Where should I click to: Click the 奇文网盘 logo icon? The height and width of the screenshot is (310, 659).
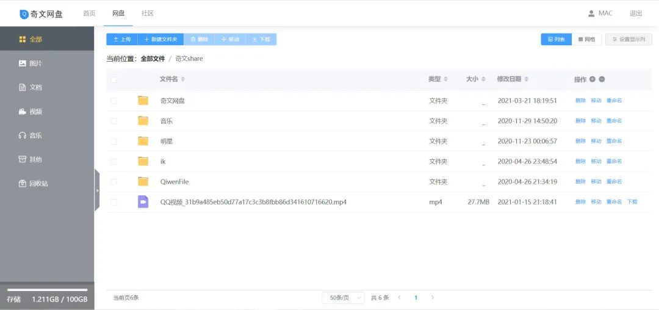pyautogui.click(x=24, y=14)
